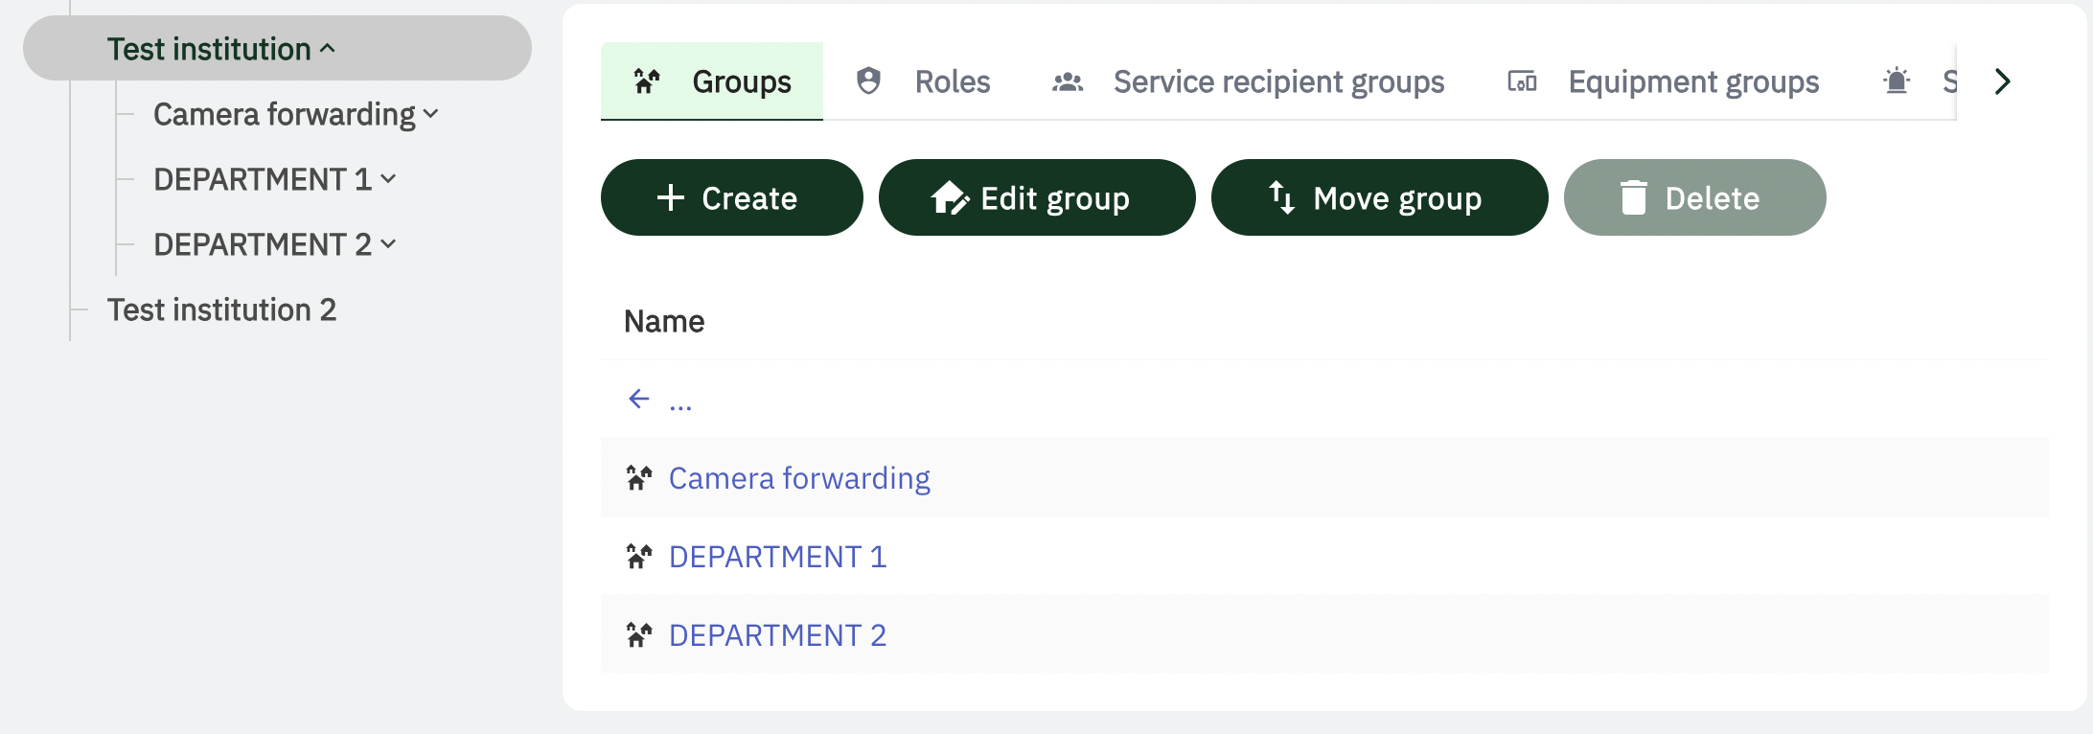Click the Create button

pos(732,197)
